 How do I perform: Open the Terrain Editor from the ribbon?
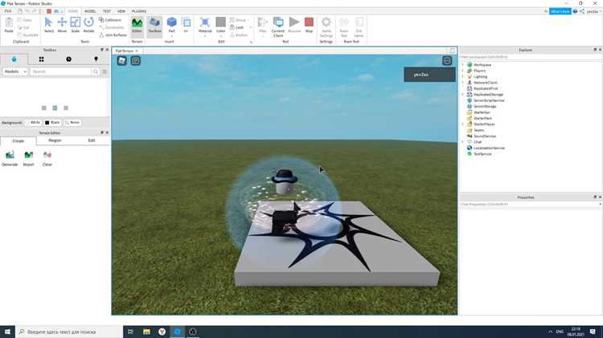pos(137,26)
